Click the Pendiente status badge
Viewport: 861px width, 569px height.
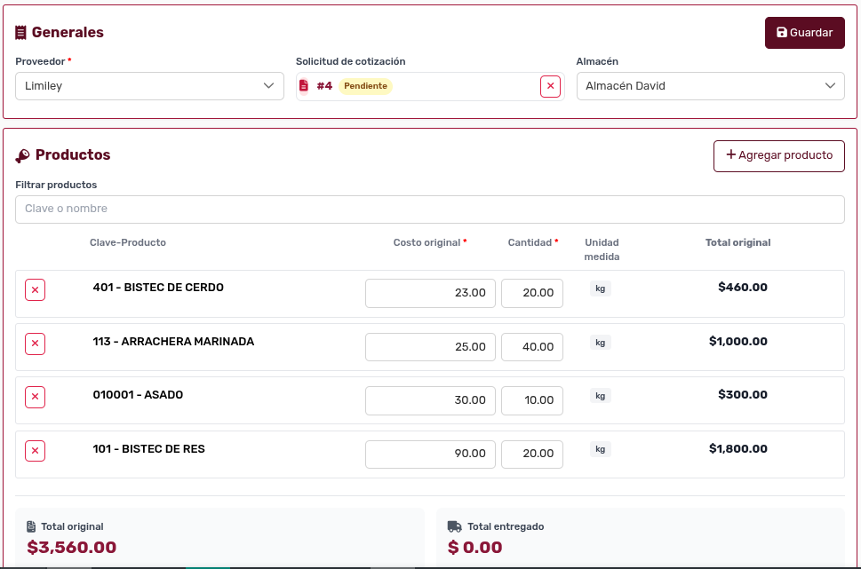coord(365,86)
